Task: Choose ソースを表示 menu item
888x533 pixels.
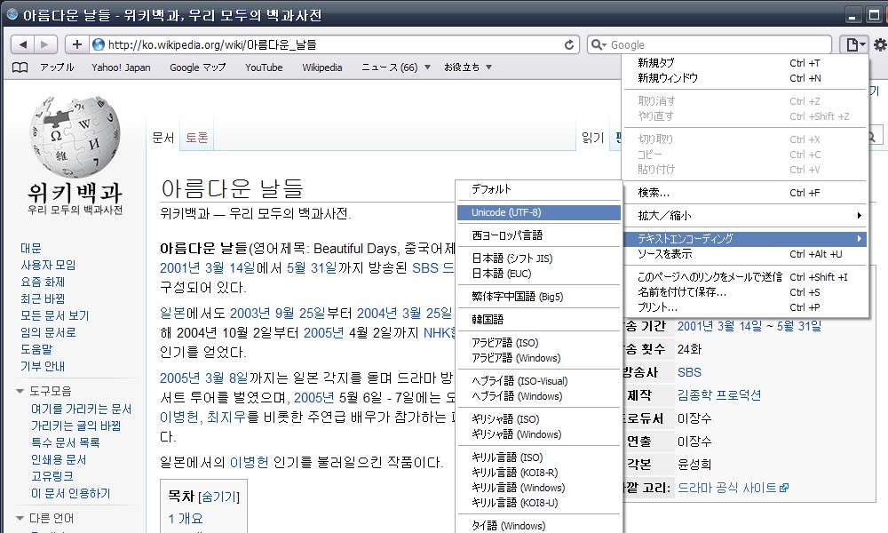Action: 745,254
